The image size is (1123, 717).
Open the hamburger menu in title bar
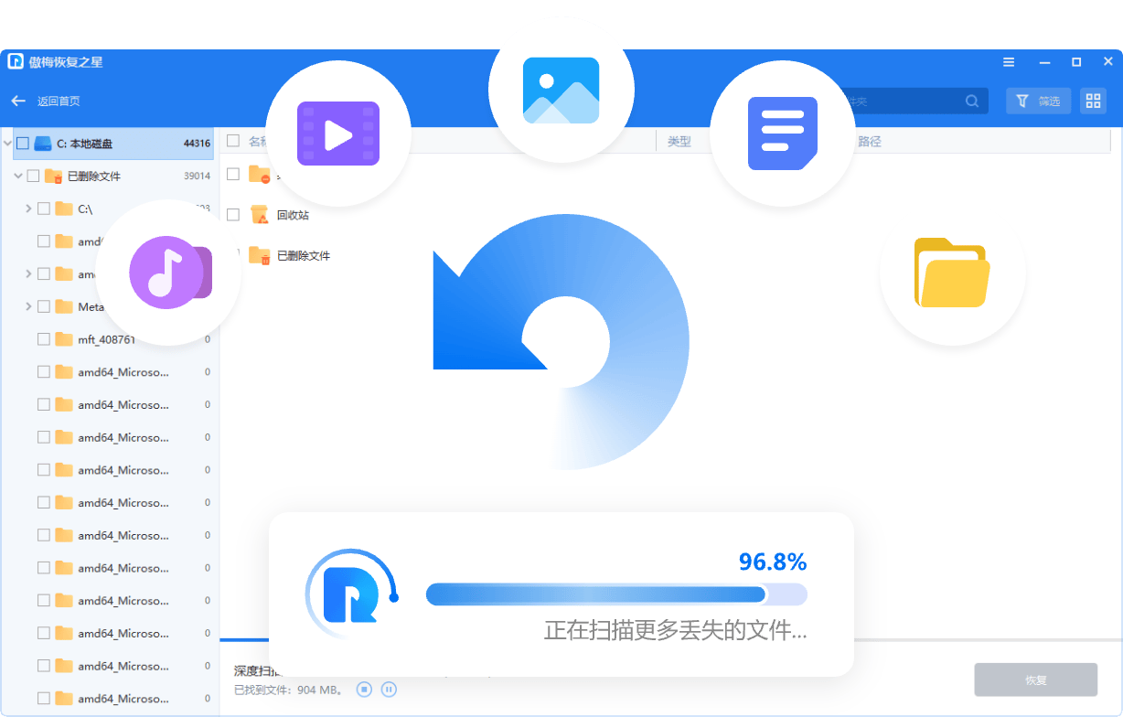click(x=1009, y=62)
